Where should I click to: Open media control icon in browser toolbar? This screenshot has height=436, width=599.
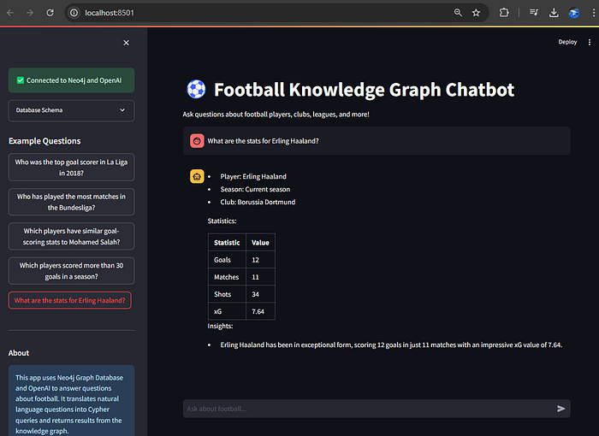[x=534, y=13]
